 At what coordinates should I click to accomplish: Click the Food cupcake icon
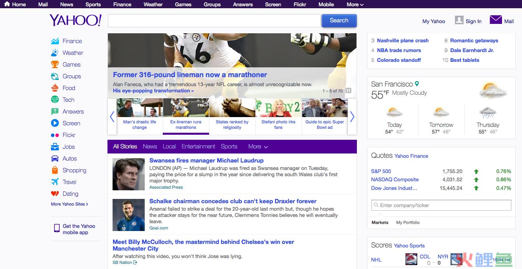[x=55, y=88]
